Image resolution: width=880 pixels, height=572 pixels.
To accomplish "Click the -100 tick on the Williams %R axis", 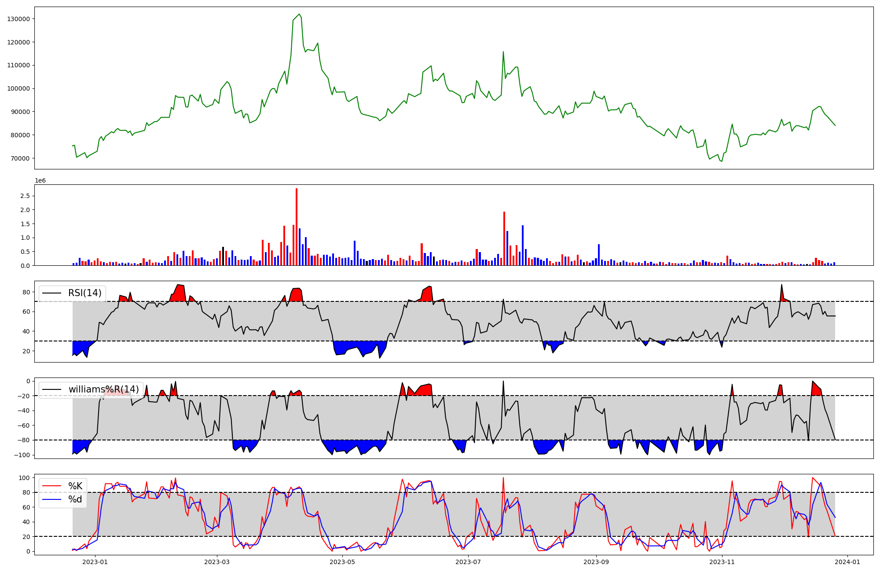I will click(x=21, y=455).
